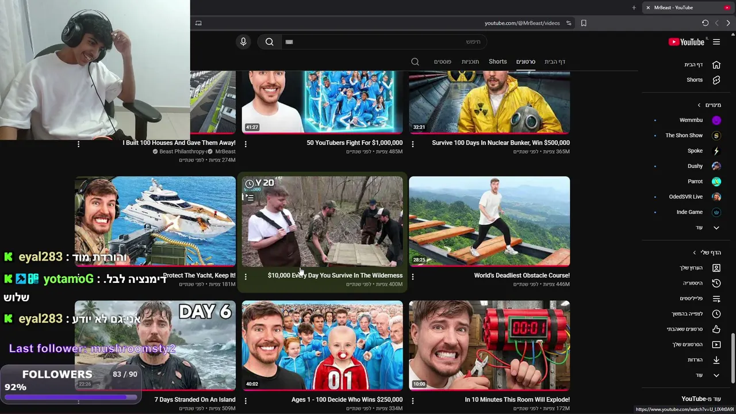Start voice search with the microphone
The width and height of the screenshot is (736, 414).
click(243, 41)
